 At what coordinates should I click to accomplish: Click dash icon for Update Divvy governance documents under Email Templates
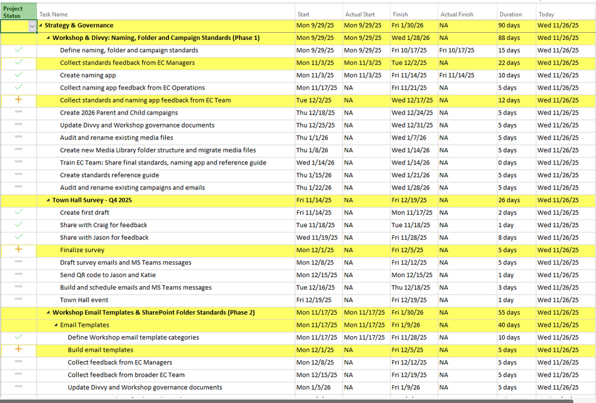[x=19, y=386]
